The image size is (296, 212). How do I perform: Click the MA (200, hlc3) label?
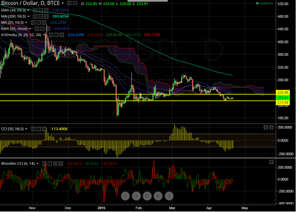click(13, 16)
